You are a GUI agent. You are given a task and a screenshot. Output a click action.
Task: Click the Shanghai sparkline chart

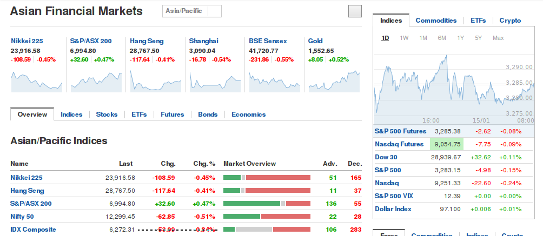[x=215, y=82]
